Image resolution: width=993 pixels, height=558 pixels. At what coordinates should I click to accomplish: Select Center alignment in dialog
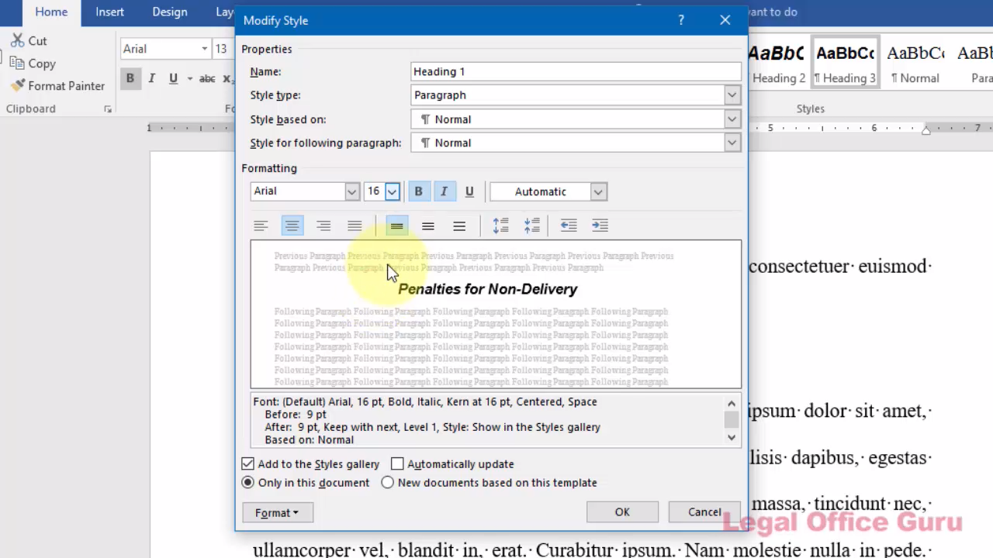292,226
